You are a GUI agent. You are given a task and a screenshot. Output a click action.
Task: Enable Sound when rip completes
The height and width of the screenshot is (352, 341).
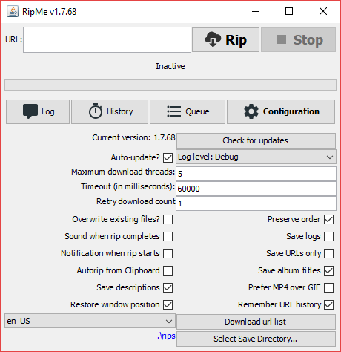[168, 236]
